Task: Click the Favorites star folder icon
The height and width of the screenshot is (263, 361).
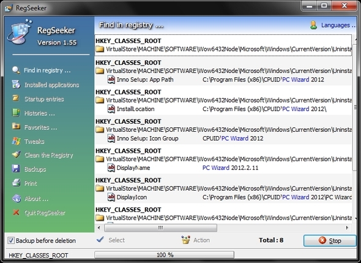Action: pyautogui.click(x=16, y=126)
